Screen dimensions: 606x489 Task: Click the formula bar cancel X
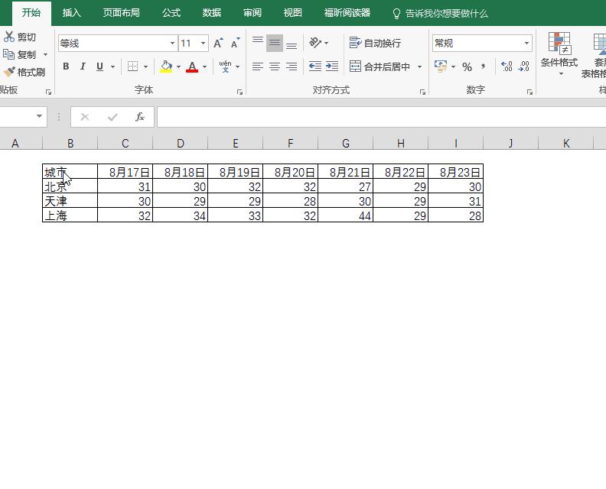click(85, 117)
